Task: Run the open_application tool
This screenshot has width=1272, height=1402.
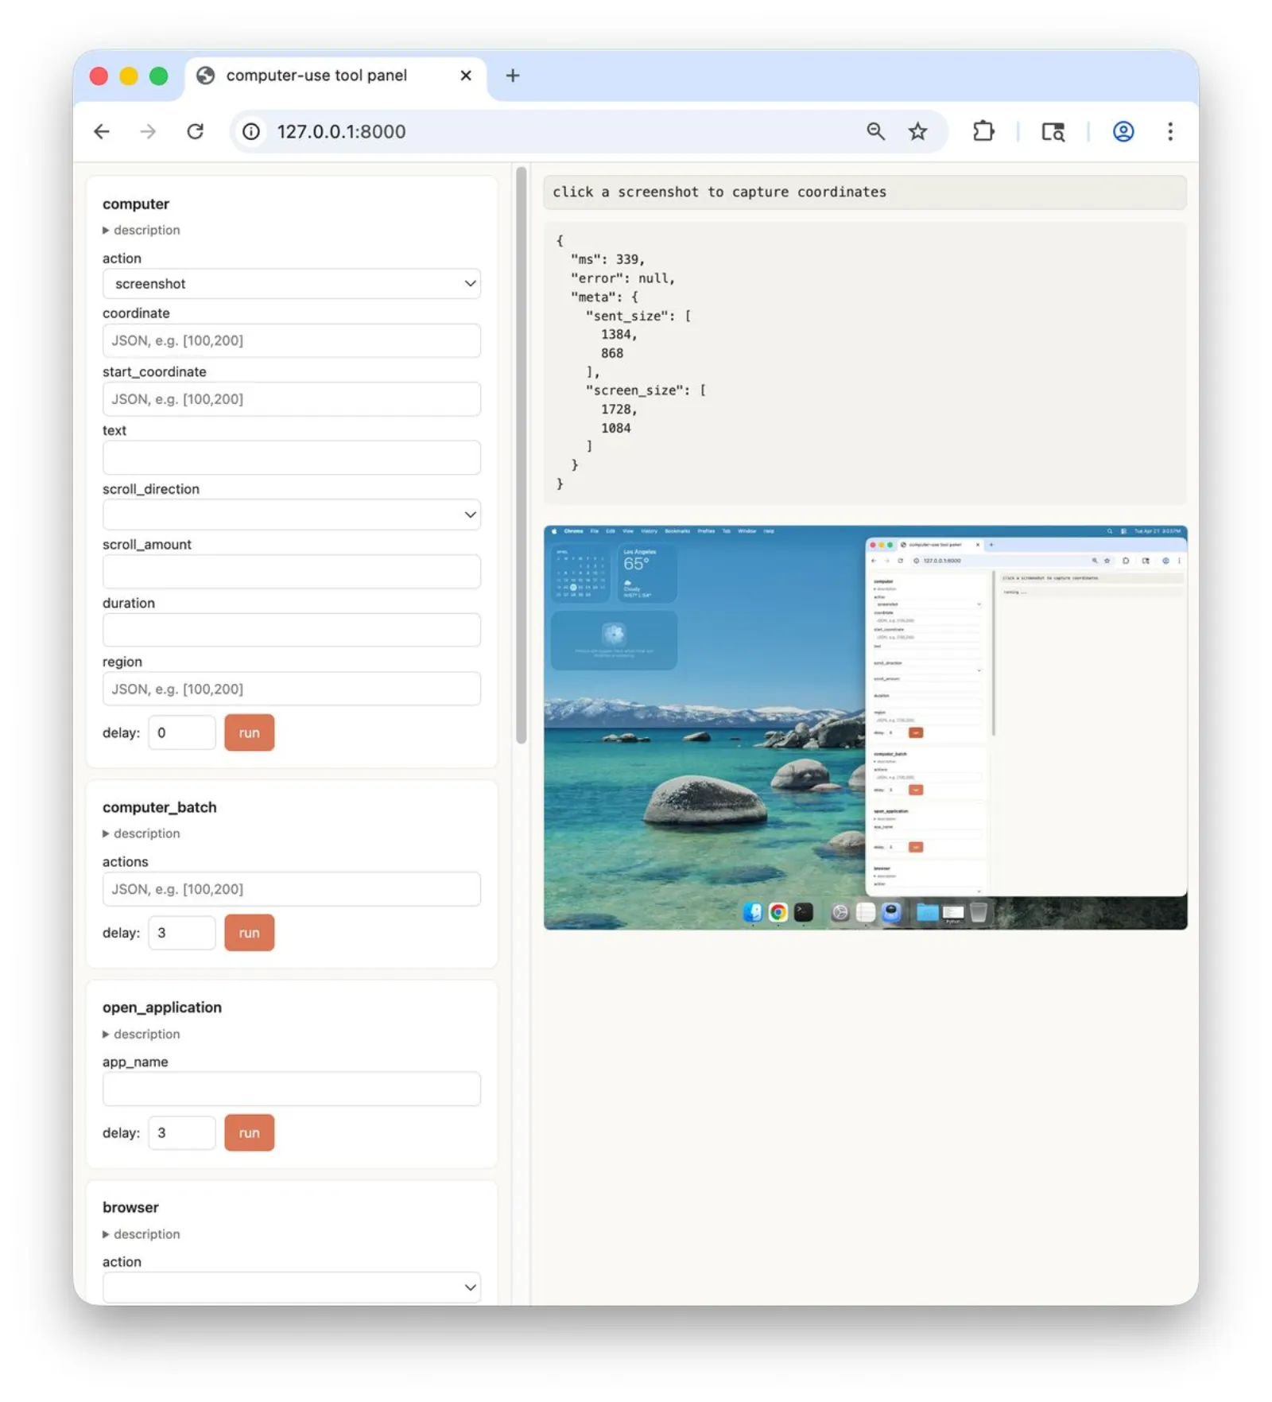Action: click(250, 1132)
